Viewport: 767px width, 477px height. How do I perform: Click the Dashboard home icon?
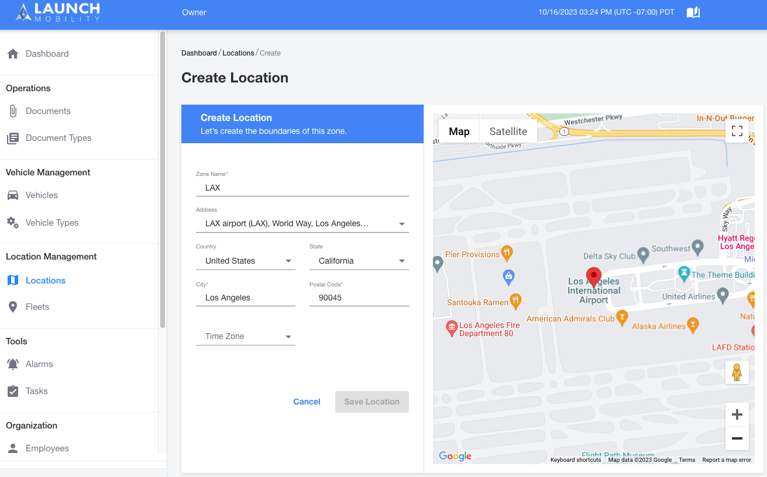(x=13, y=54)
